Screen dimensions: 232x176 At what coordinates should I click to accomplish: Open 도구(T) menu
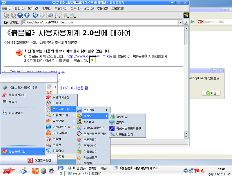coord(75,8)
